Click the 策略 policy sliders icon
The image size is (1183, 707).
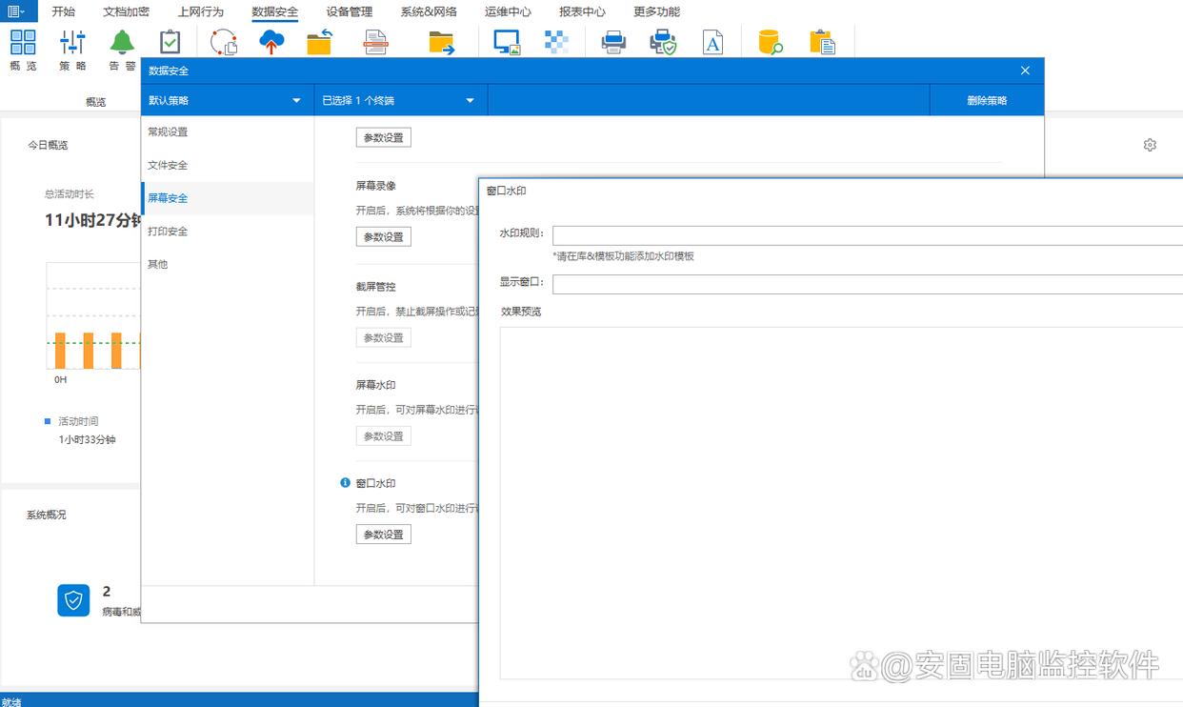tap(72, 43)
